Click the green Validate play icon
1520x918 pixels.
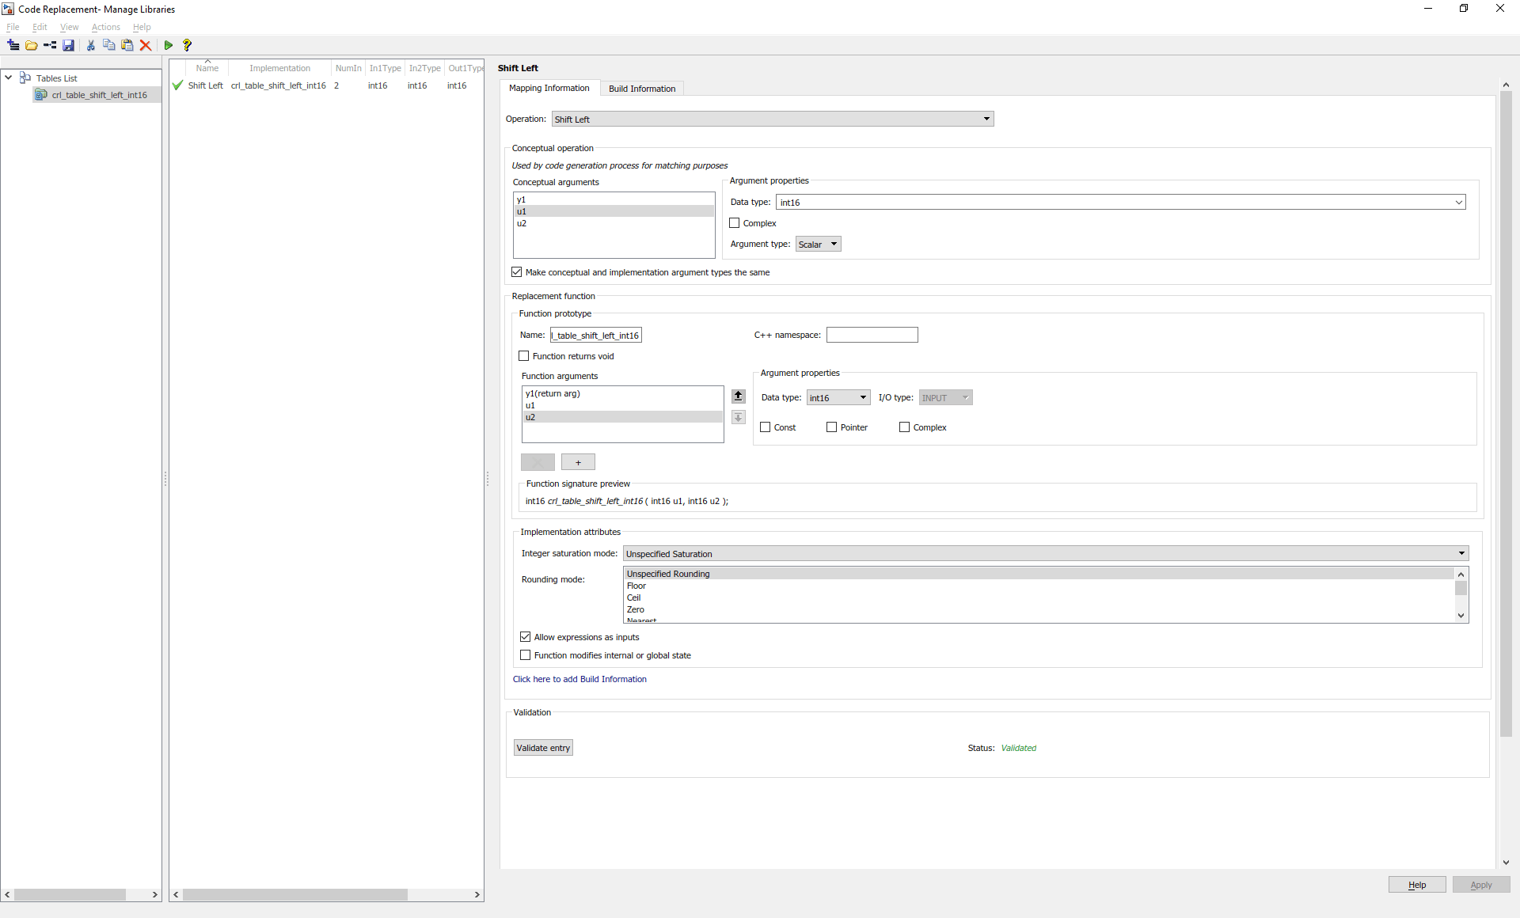click(169, 45)
